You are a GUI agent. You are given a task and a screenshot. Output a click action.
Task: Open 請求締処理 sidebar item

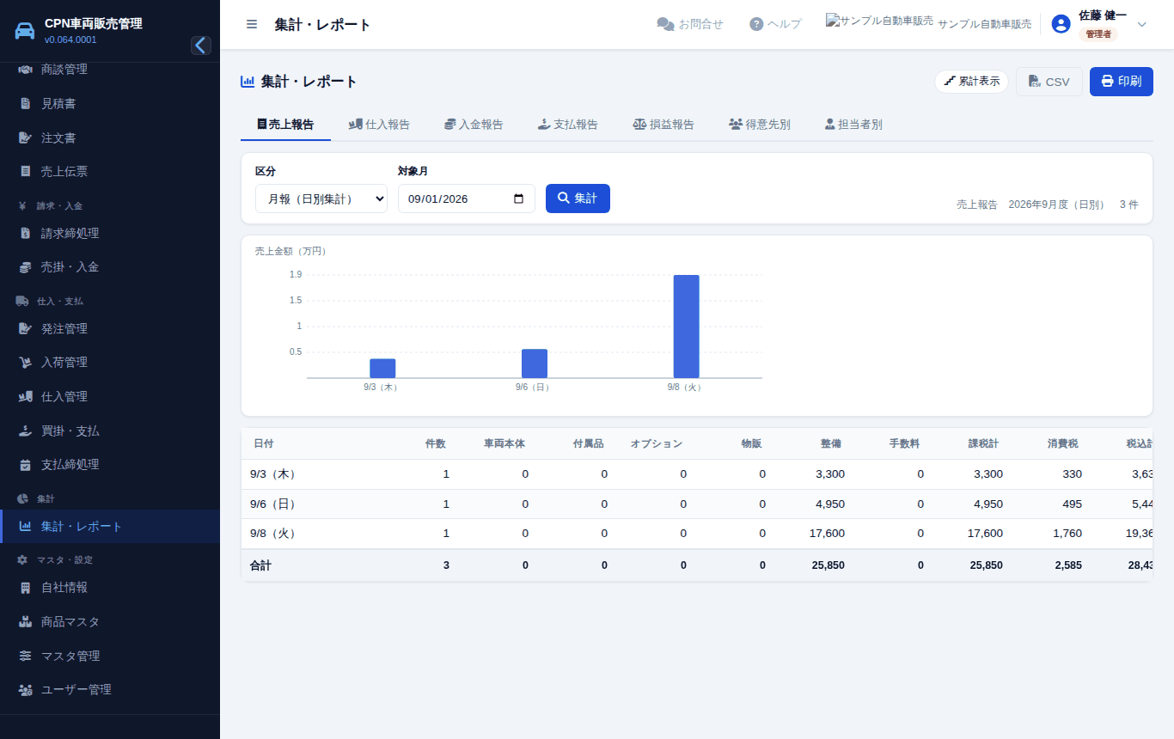pyautogui.click(x=110, y=233)
